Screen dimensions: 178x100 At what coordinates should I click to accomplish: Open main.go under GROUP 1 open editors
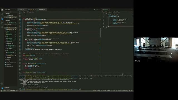[x=11, y=16]
